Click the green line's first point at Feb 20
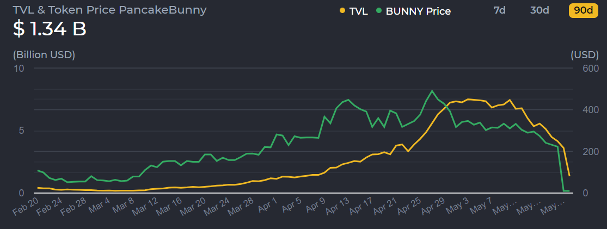This screenshot has width=607, height=229. 38,171
